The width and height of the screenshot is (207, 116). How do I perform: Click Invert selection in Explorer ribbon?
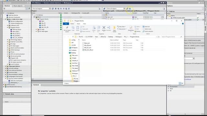(x=148, y=32)
